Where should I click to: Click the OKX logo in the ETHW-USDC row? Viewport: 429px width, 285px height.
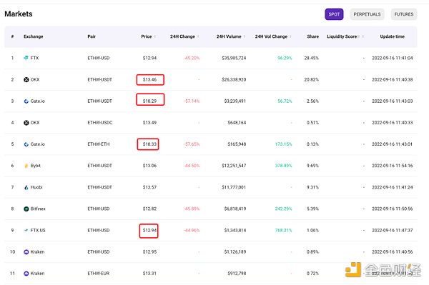click(26, 123)
